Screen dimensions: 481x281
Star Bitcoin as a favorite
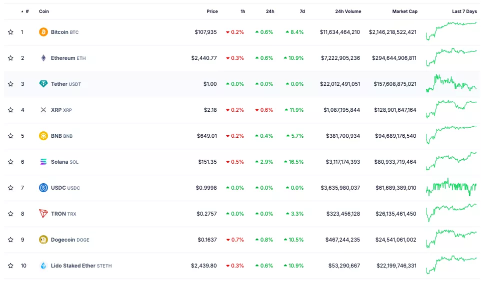click(10, 32)
